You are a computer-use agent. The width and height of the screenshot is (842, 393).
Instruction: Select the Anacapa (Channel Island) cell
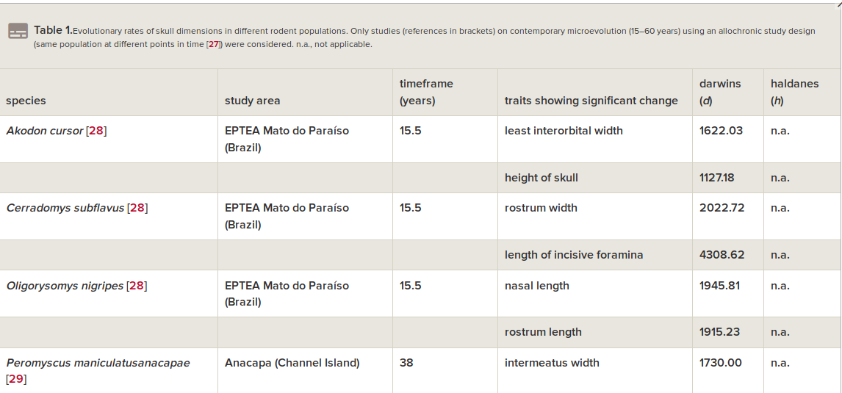pyautogui.click(x=306, y=370)
